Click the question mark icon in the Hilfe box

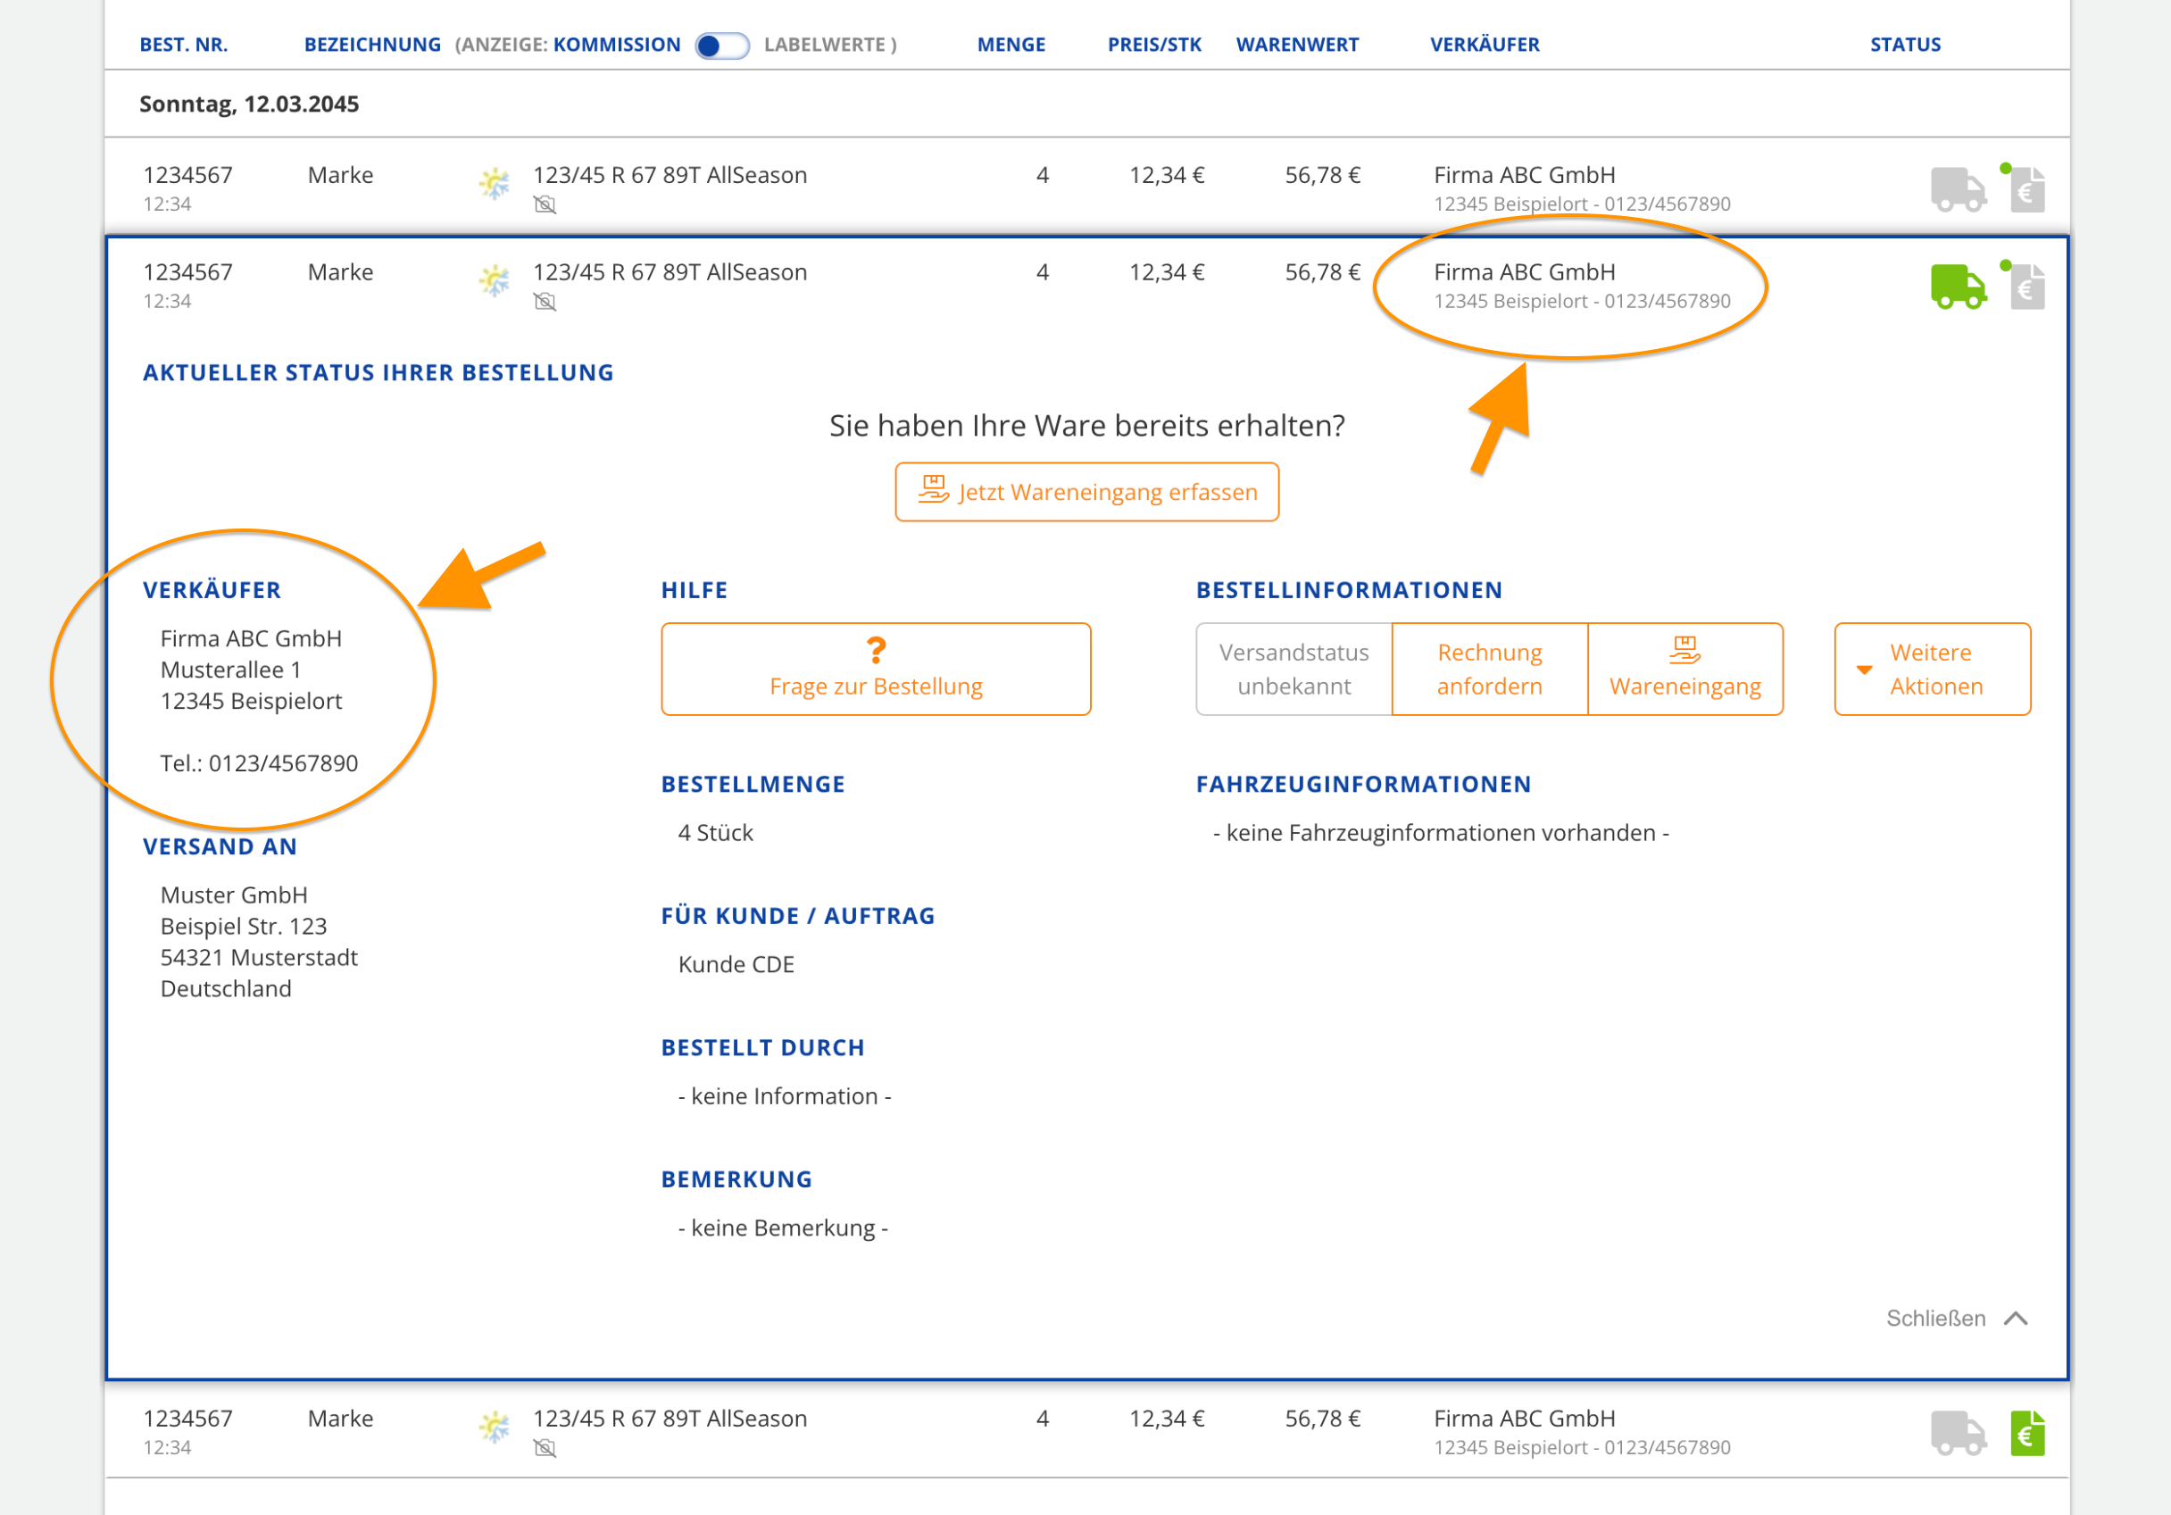coord(876,651)
